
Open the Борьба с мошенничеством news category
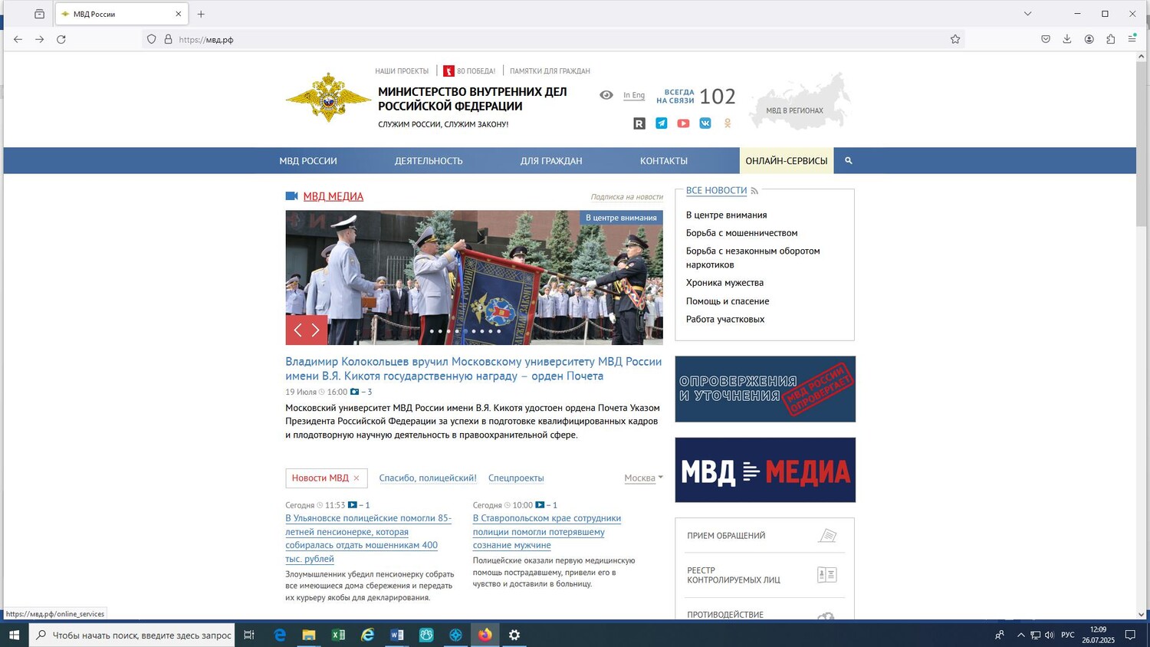pyautogui.click(x=741, y=233)
